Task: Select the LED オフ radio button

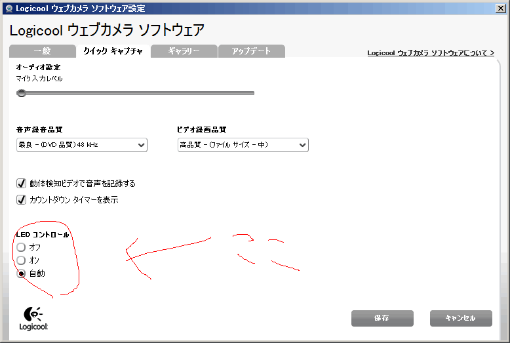Action: [x=21, y=247]
